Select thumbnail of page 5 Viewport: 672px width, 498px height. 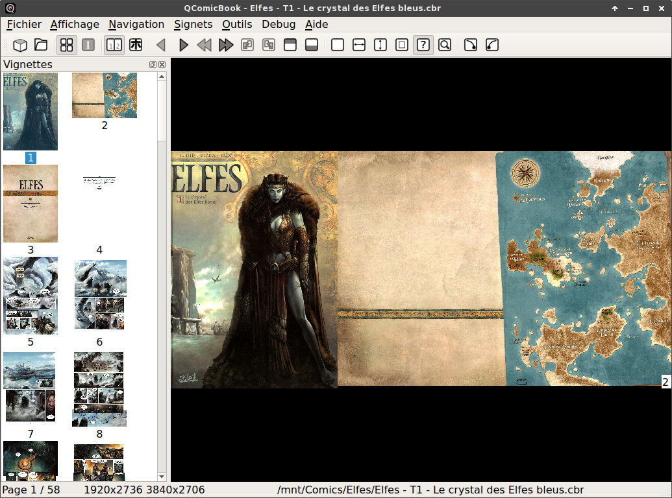click(31, 296)
